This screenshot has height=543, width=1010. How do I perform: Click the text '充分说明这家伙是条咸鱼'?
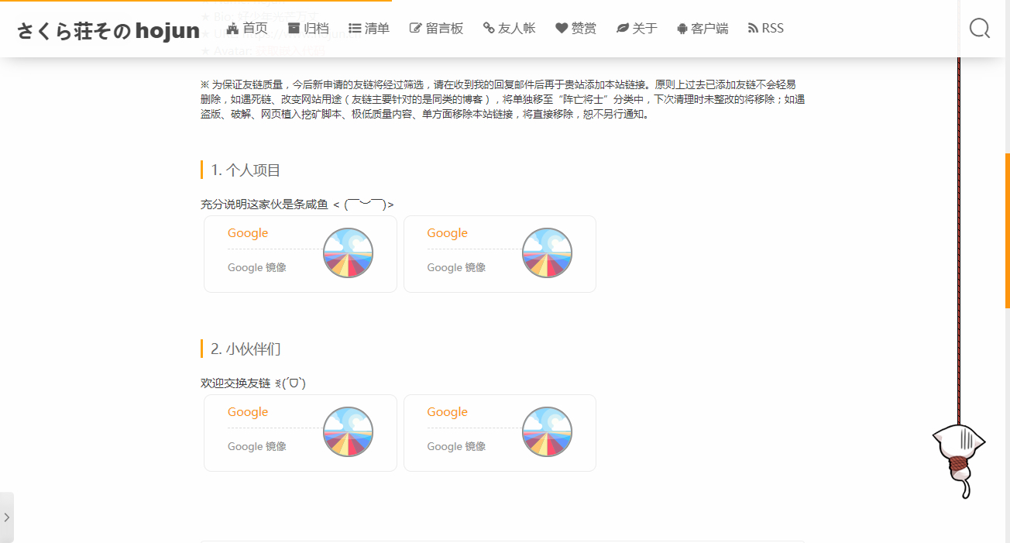tap(265, 204)
